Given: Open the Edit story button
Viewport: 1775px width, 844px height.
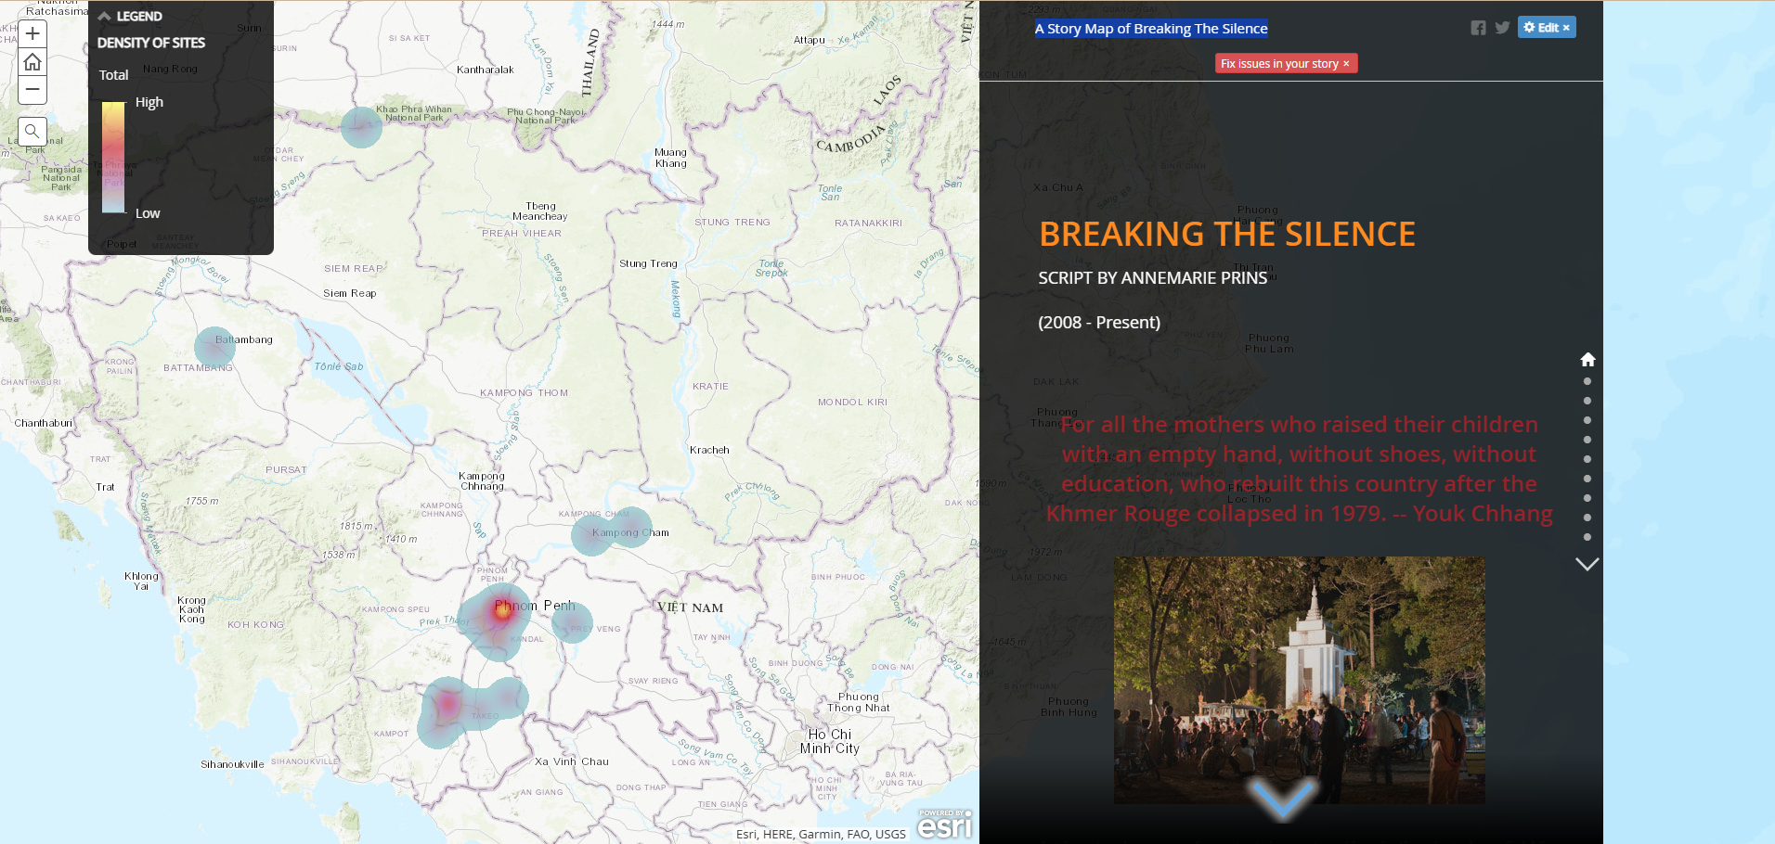Looking at the screenshot, I should tap(1547, 28).
